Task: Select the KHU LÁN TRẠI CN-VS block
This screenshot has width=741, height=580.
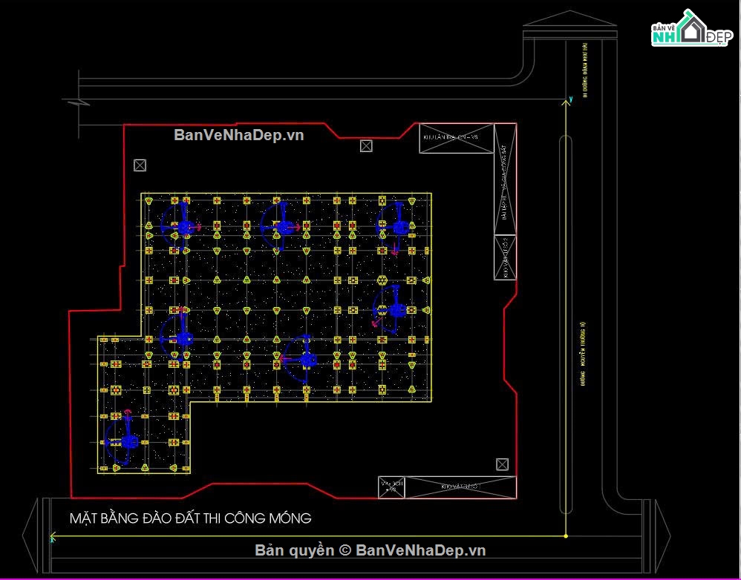Action: (x=457, y=138)
